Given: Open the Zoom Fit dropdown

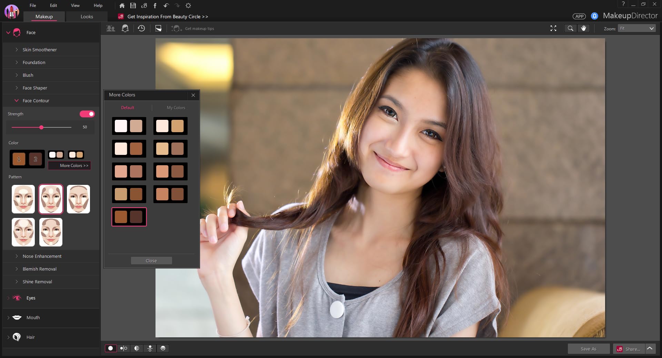Looking at the screenshot, I should pyautogui.click(x=636, y=29).
